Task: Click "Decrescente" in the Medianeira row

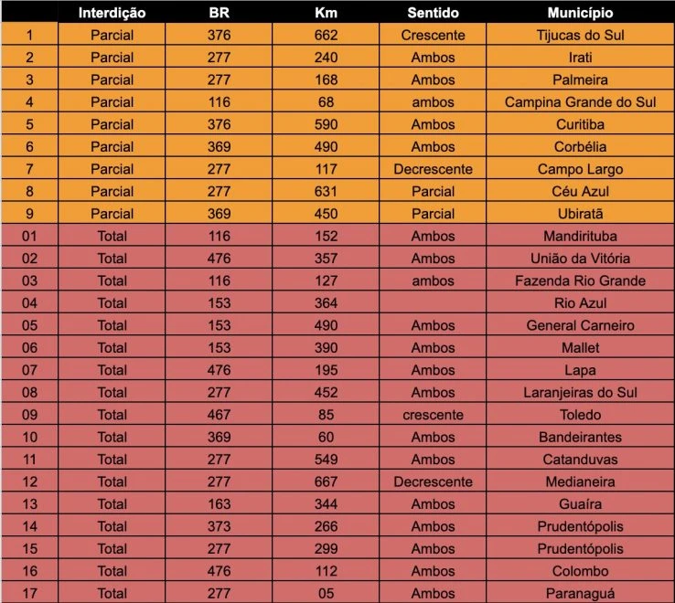Action: [x=433, y=481]
